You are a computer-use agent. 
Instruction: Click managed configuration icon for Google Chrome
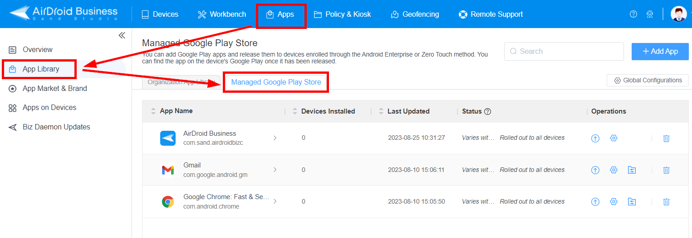tap(632, 202)
